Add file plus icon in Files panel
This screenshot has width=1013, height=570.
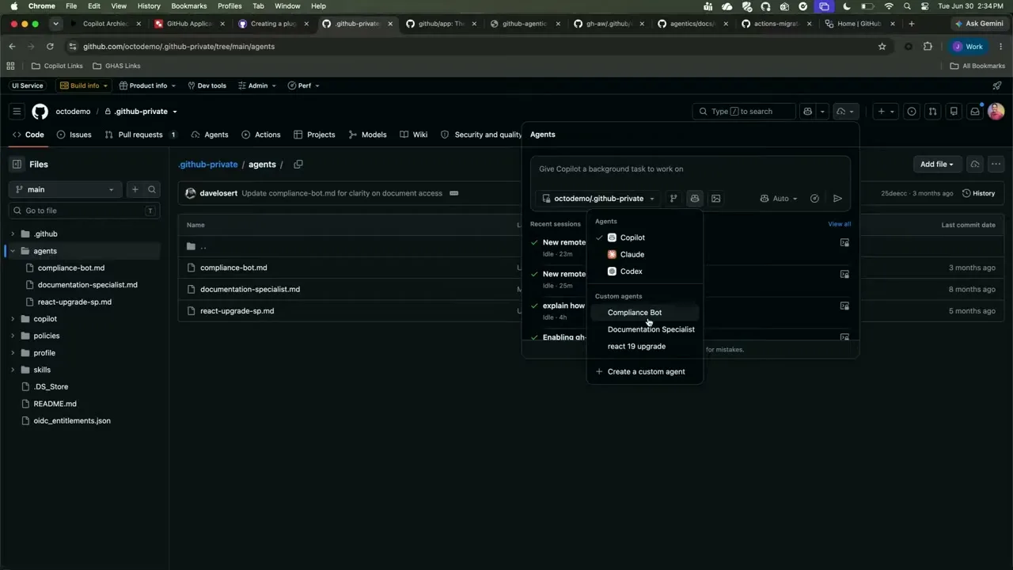[135, 189]
